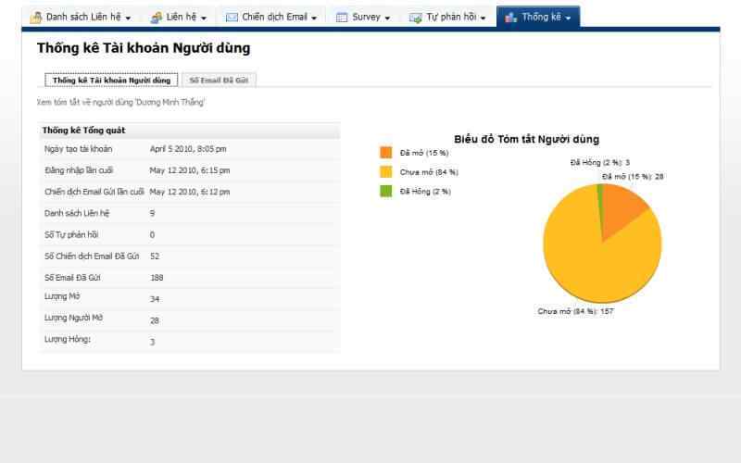741x463 pixels.
Task: Click the Tự phản hồi autoresponder icon
Action: coord(416,18)
